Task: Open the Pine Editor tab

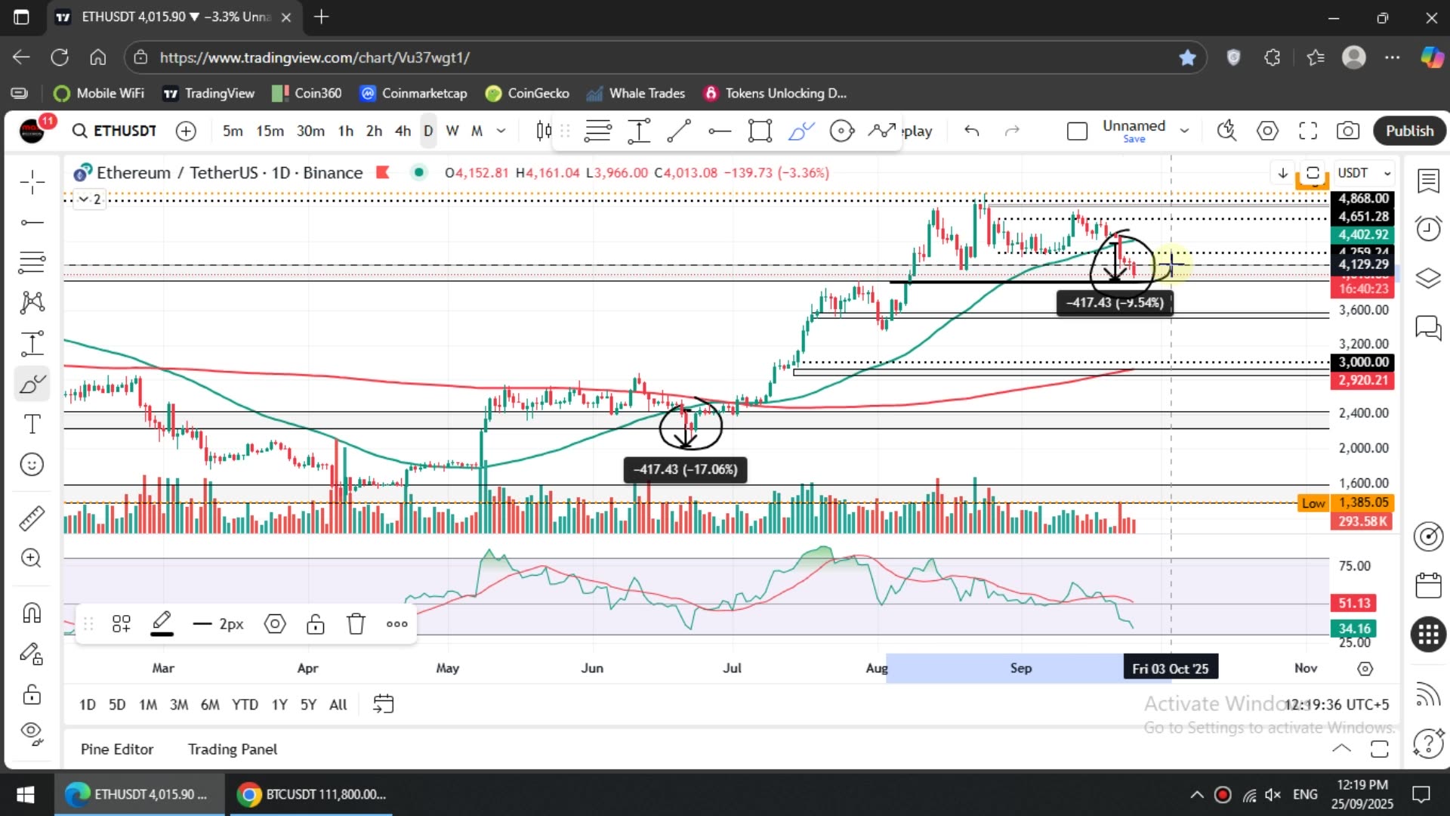Action: [x=117, y=749]
